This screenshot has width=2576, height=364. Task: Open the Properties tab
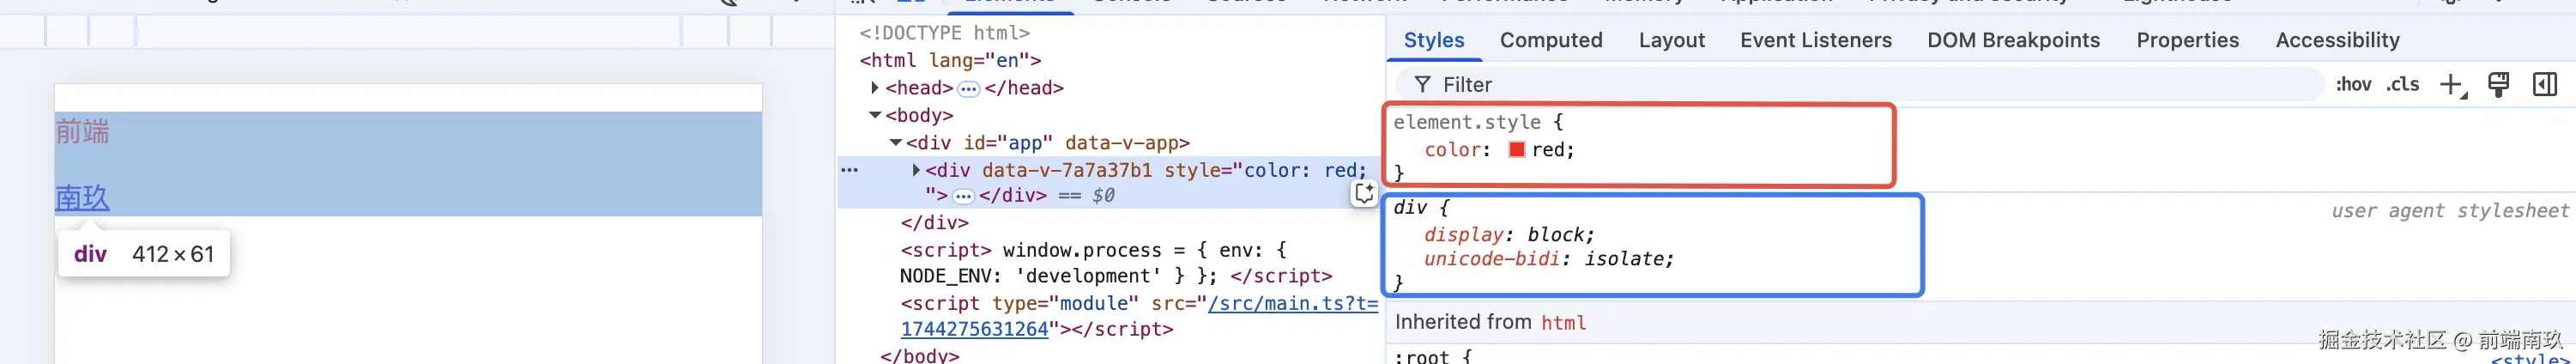click(x=2187, y=40)
